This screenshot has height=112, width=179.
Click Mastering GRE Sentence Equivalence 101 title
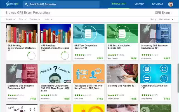(154, 47)
